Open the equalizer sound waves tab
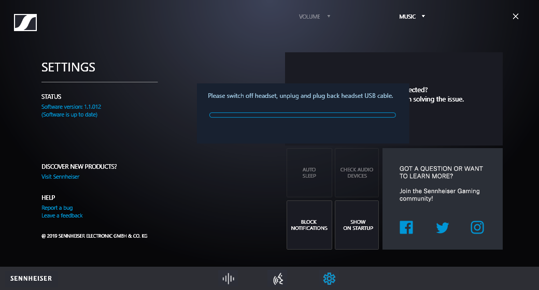 (x=228, y=279)
